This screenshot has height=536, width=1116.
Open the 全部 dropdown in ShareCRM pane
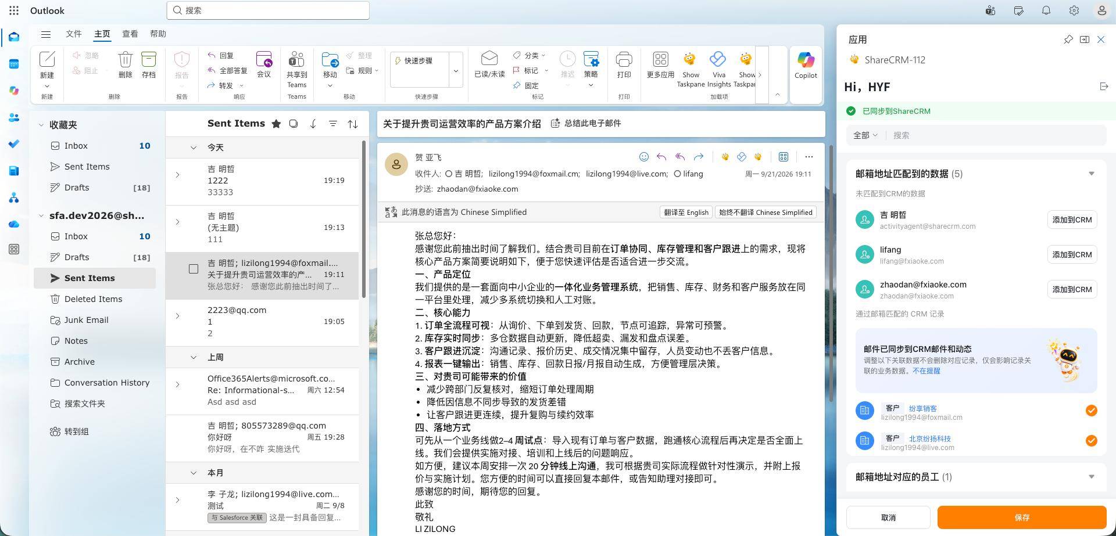[x=865, y=135]
